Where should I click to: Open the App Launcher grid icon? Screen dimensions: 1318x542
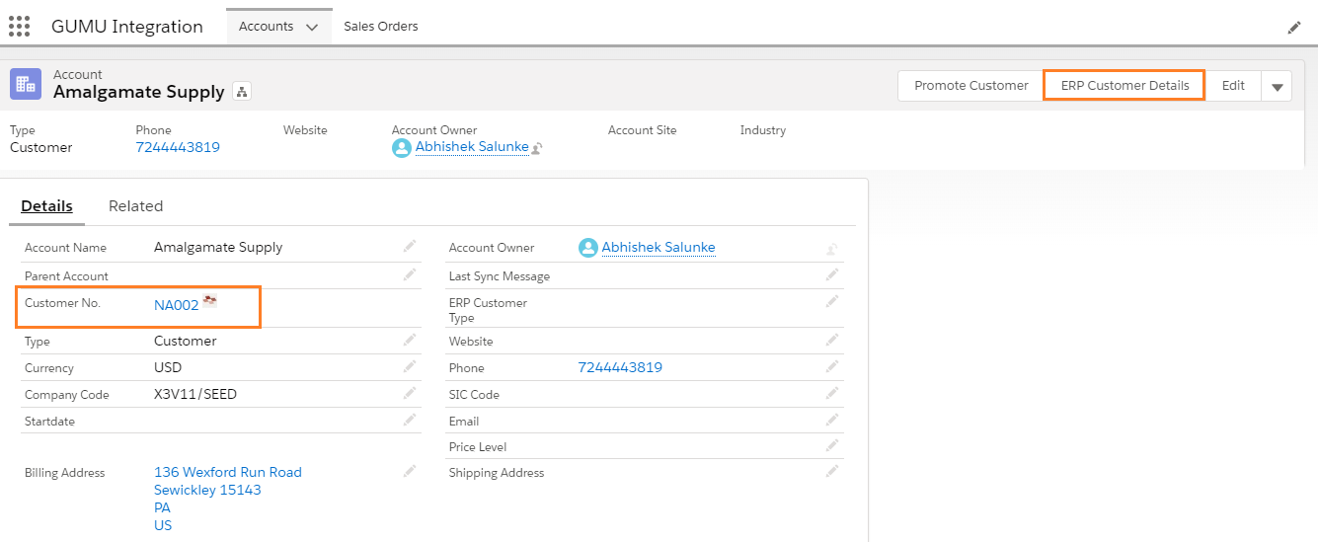[x=19, y=27]
